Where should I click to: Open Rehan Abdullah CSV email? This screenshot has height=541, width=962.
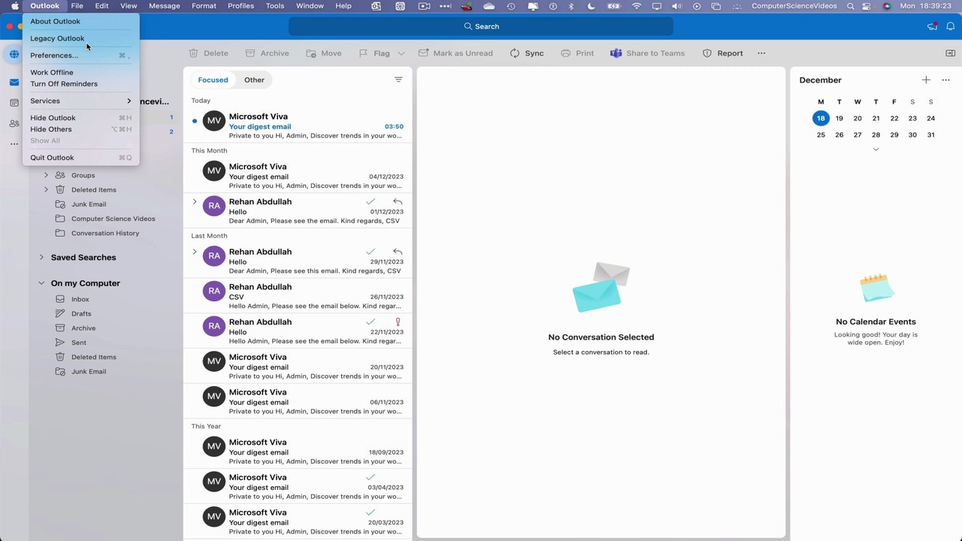coord(298,296)
